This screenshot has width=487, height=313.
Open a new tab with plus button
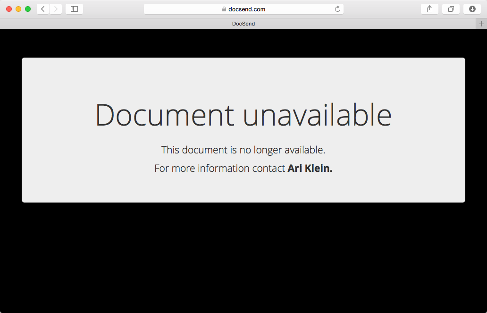click(x=481, y=24)
